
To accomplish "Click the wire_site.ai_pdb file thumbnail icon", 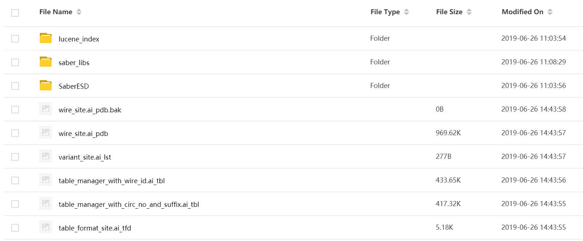I will [46, 133].
